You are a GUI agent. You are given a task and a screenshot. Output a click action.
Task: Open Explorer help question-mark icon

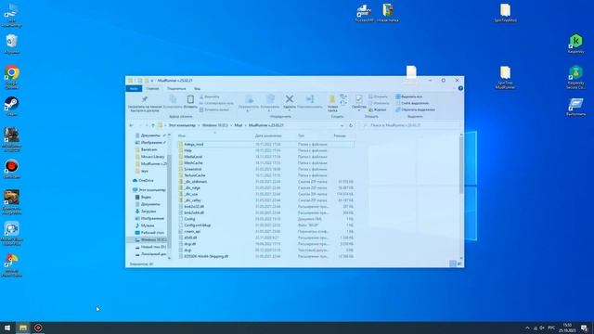(x=460, y=88)
